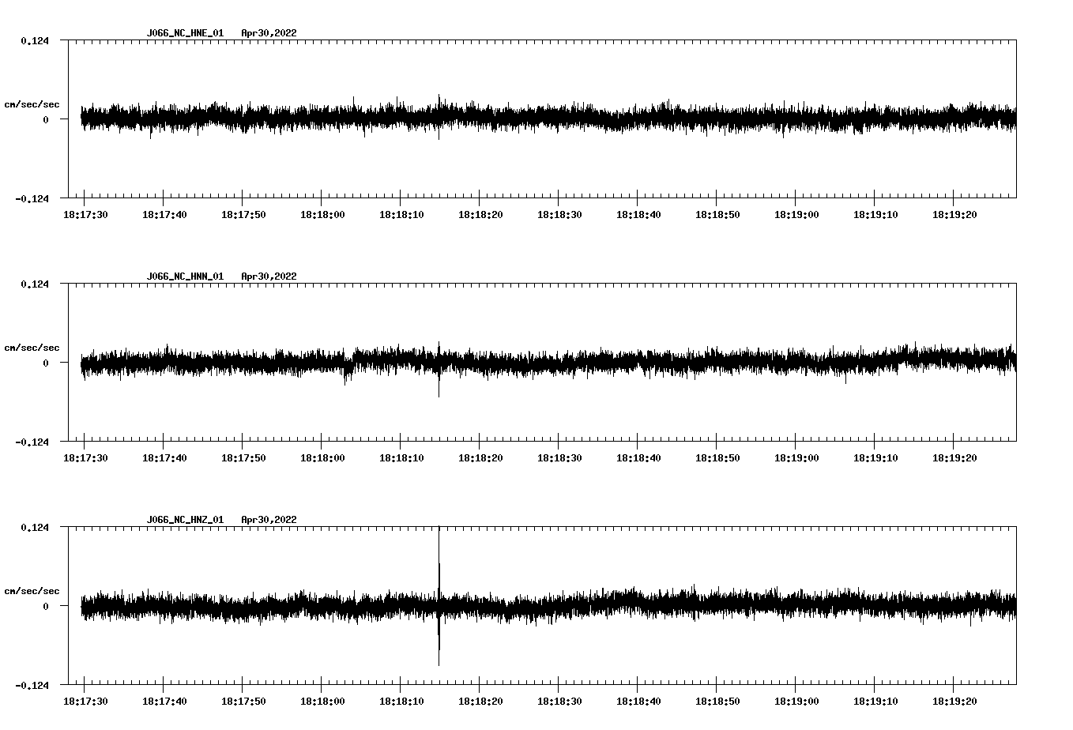The image size is (1073, 730).
Task: Click the large spike in the HNZ trace
Action: pyautogui.click(x=439, y=596)
